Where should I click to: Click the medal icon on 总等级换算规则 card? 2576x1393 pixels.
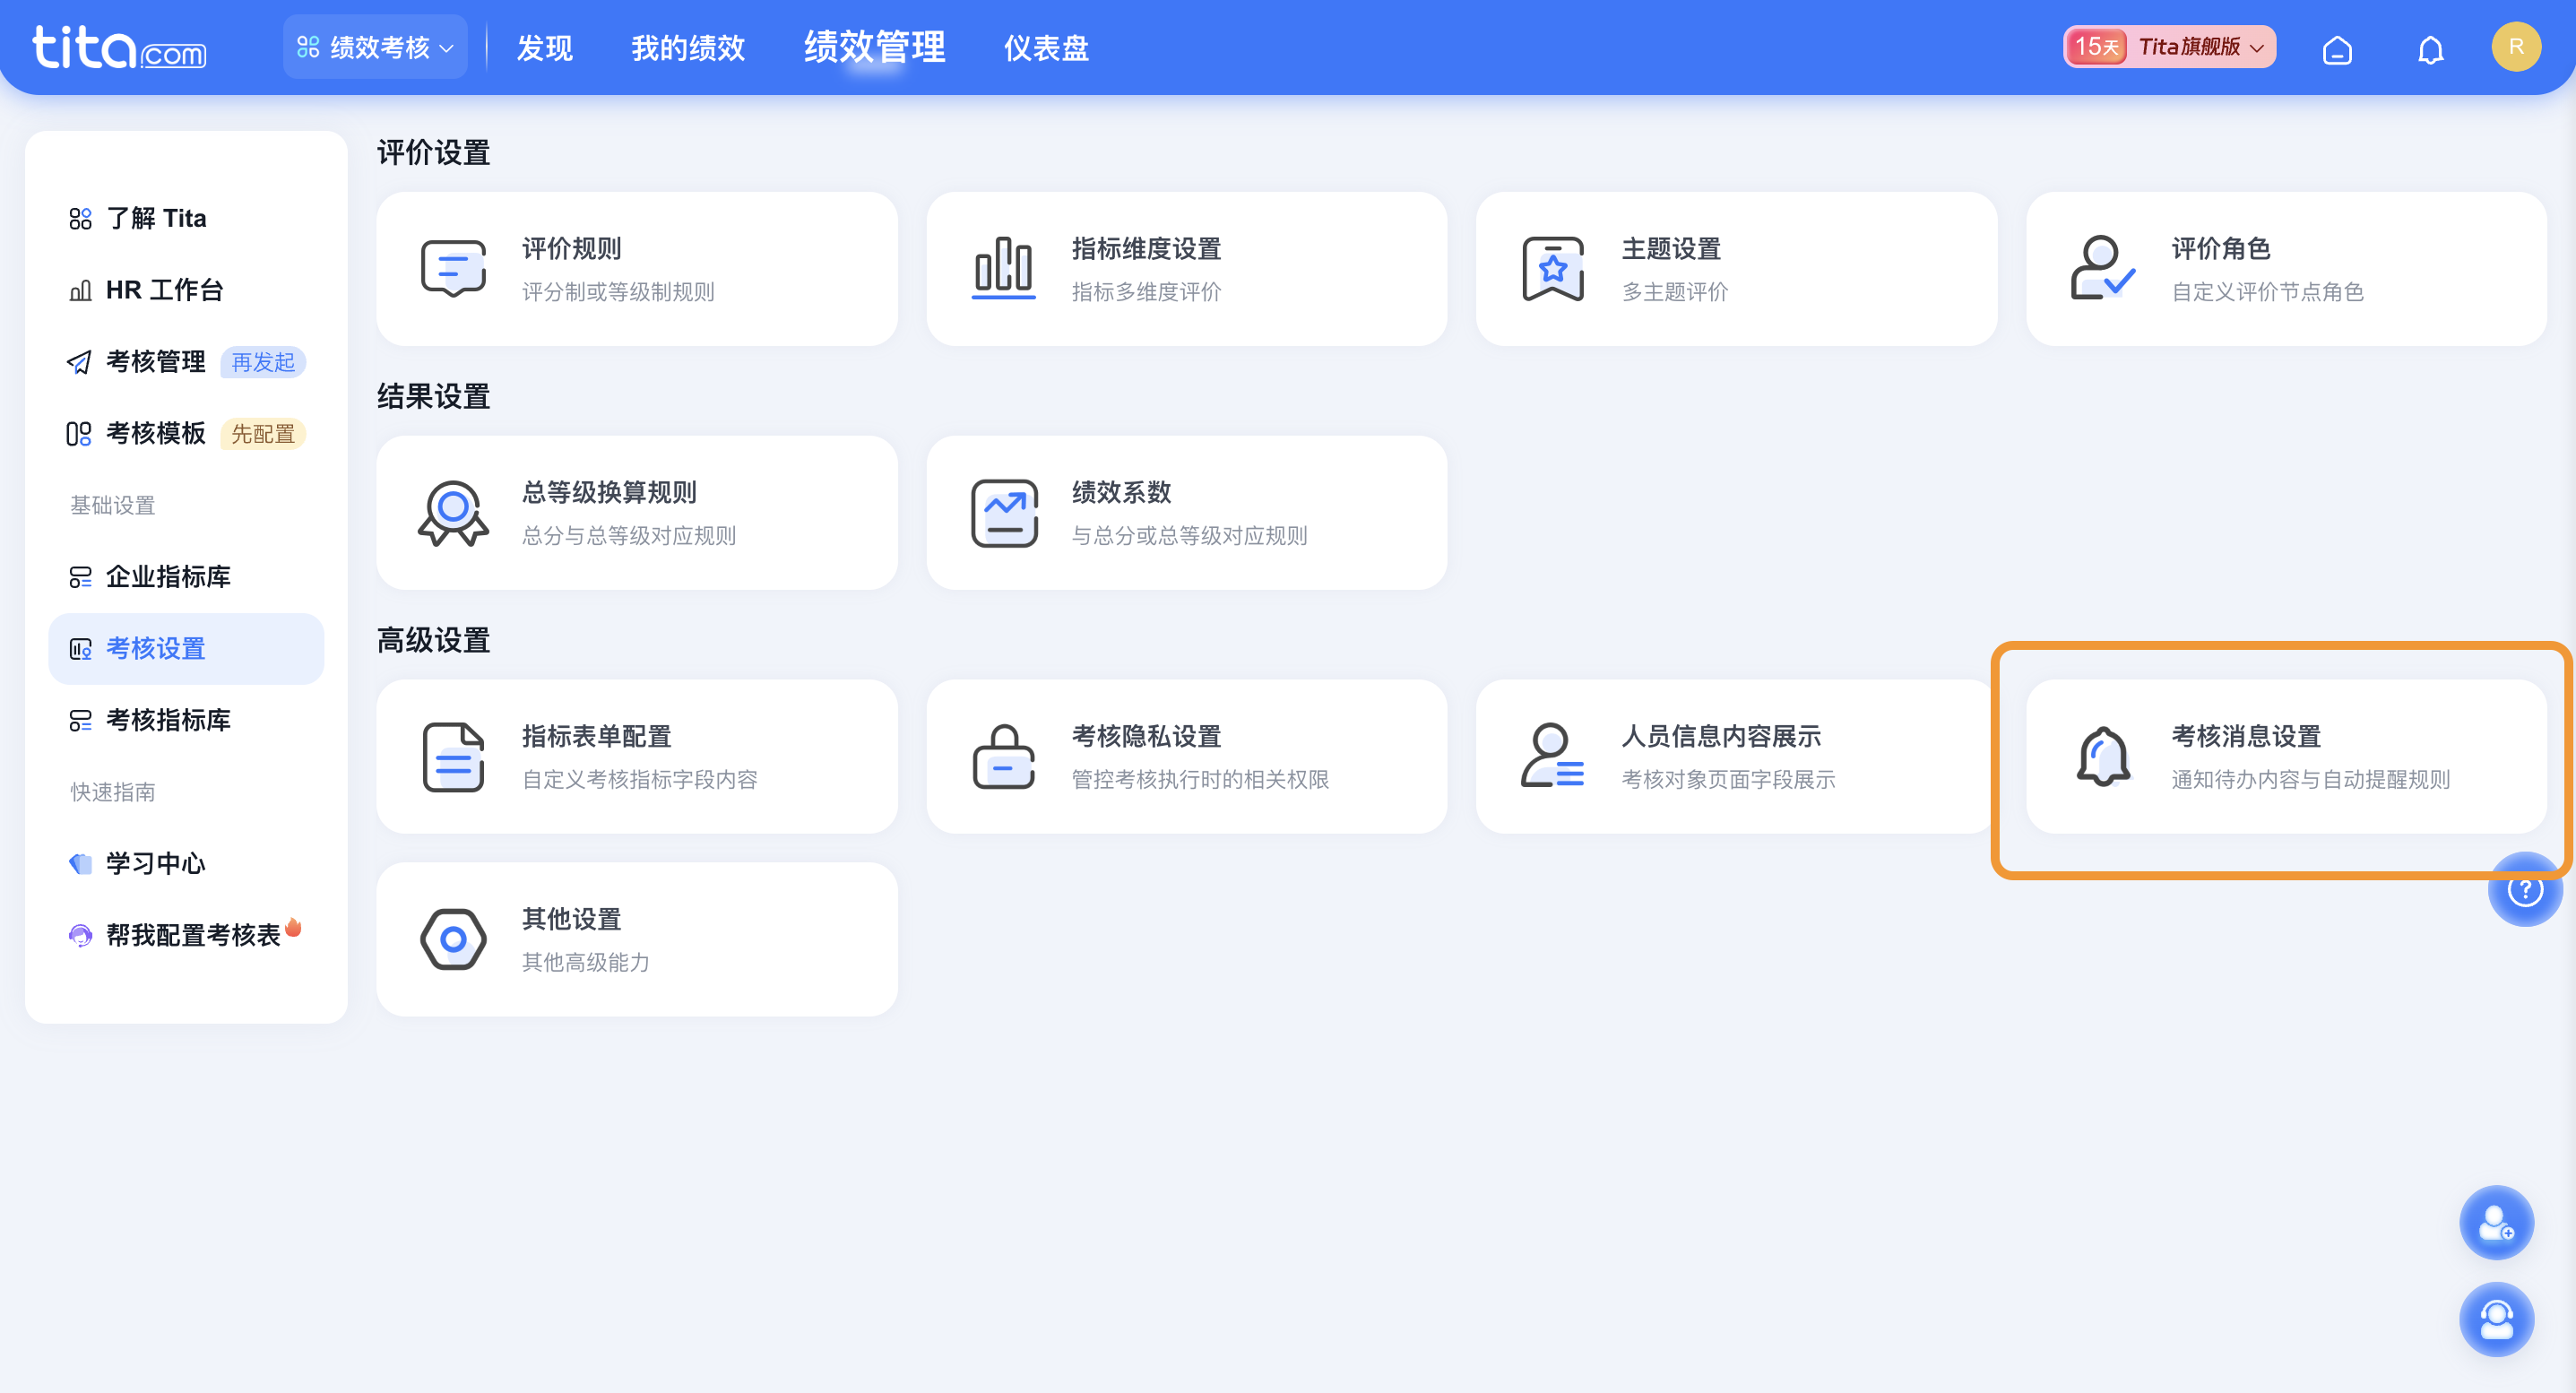[453, 512]
